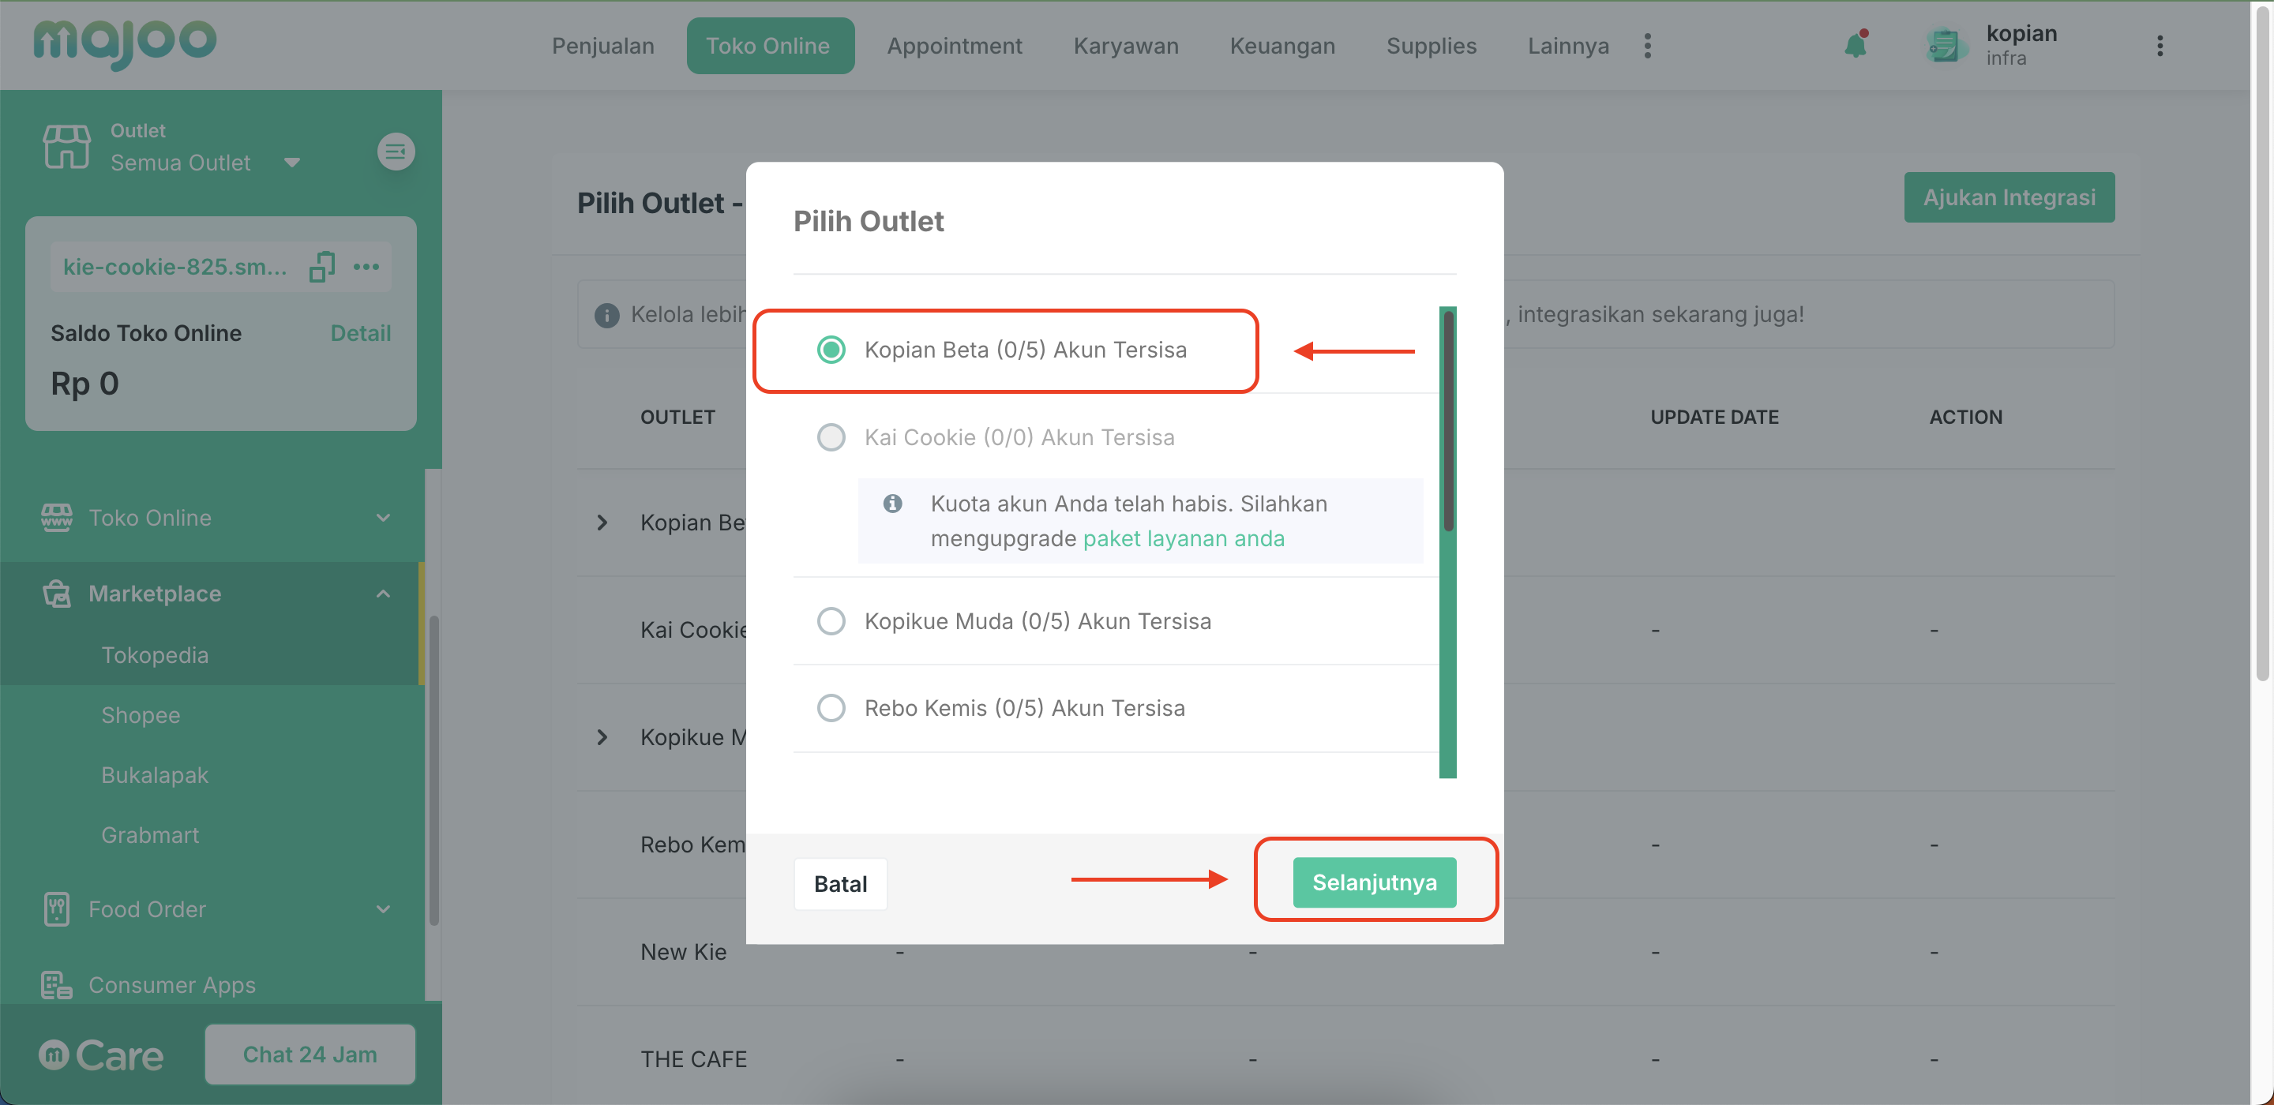Click the Chat 24 Jam button

click(310, 1054)
